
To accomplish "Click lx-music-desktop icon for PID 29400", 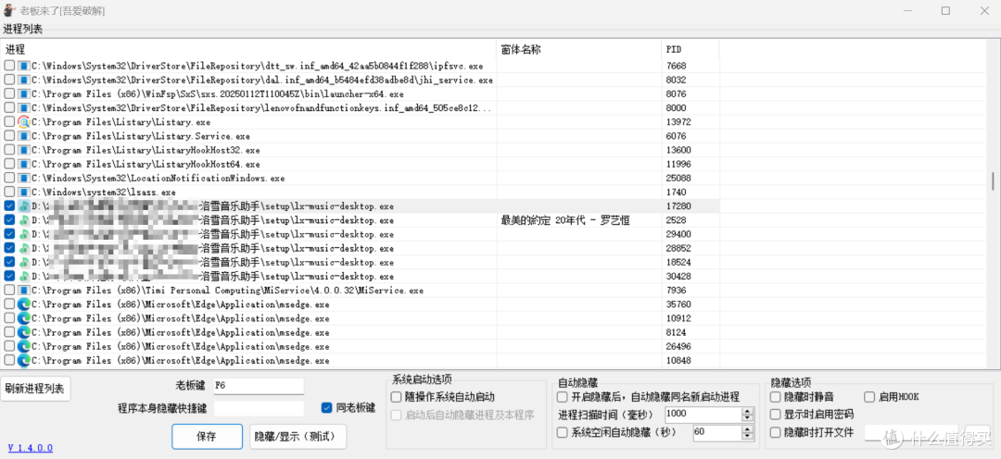I will [x=23, y=234].
